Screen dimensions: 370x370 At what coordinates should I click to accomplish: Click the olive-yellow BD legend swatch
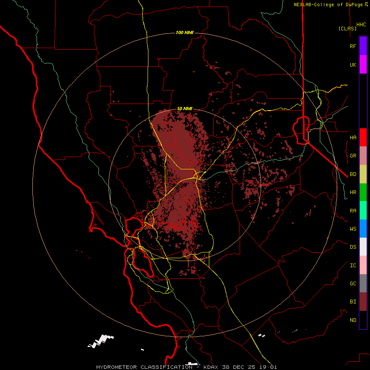(x=363, y=174)
